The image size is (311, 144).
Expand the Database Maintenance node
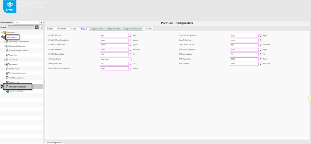(5, 46)
